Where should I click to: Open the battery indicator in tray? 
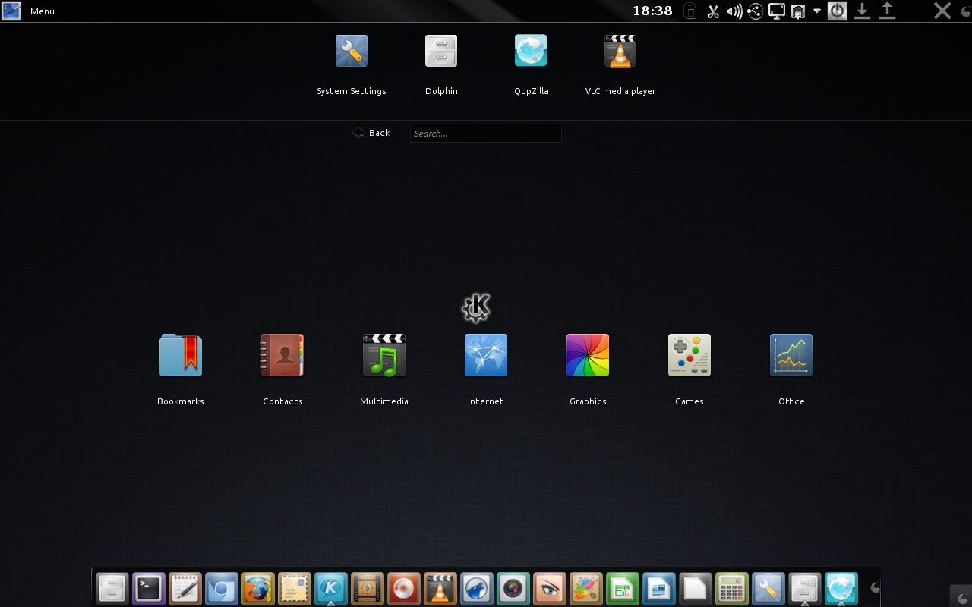(690, 11)
